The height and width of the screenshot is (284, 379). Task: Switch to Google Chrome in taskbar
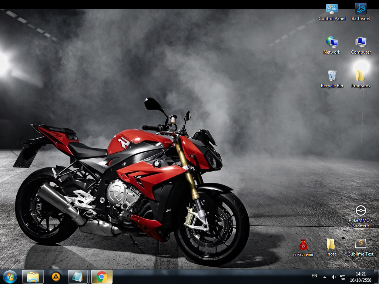102,277
